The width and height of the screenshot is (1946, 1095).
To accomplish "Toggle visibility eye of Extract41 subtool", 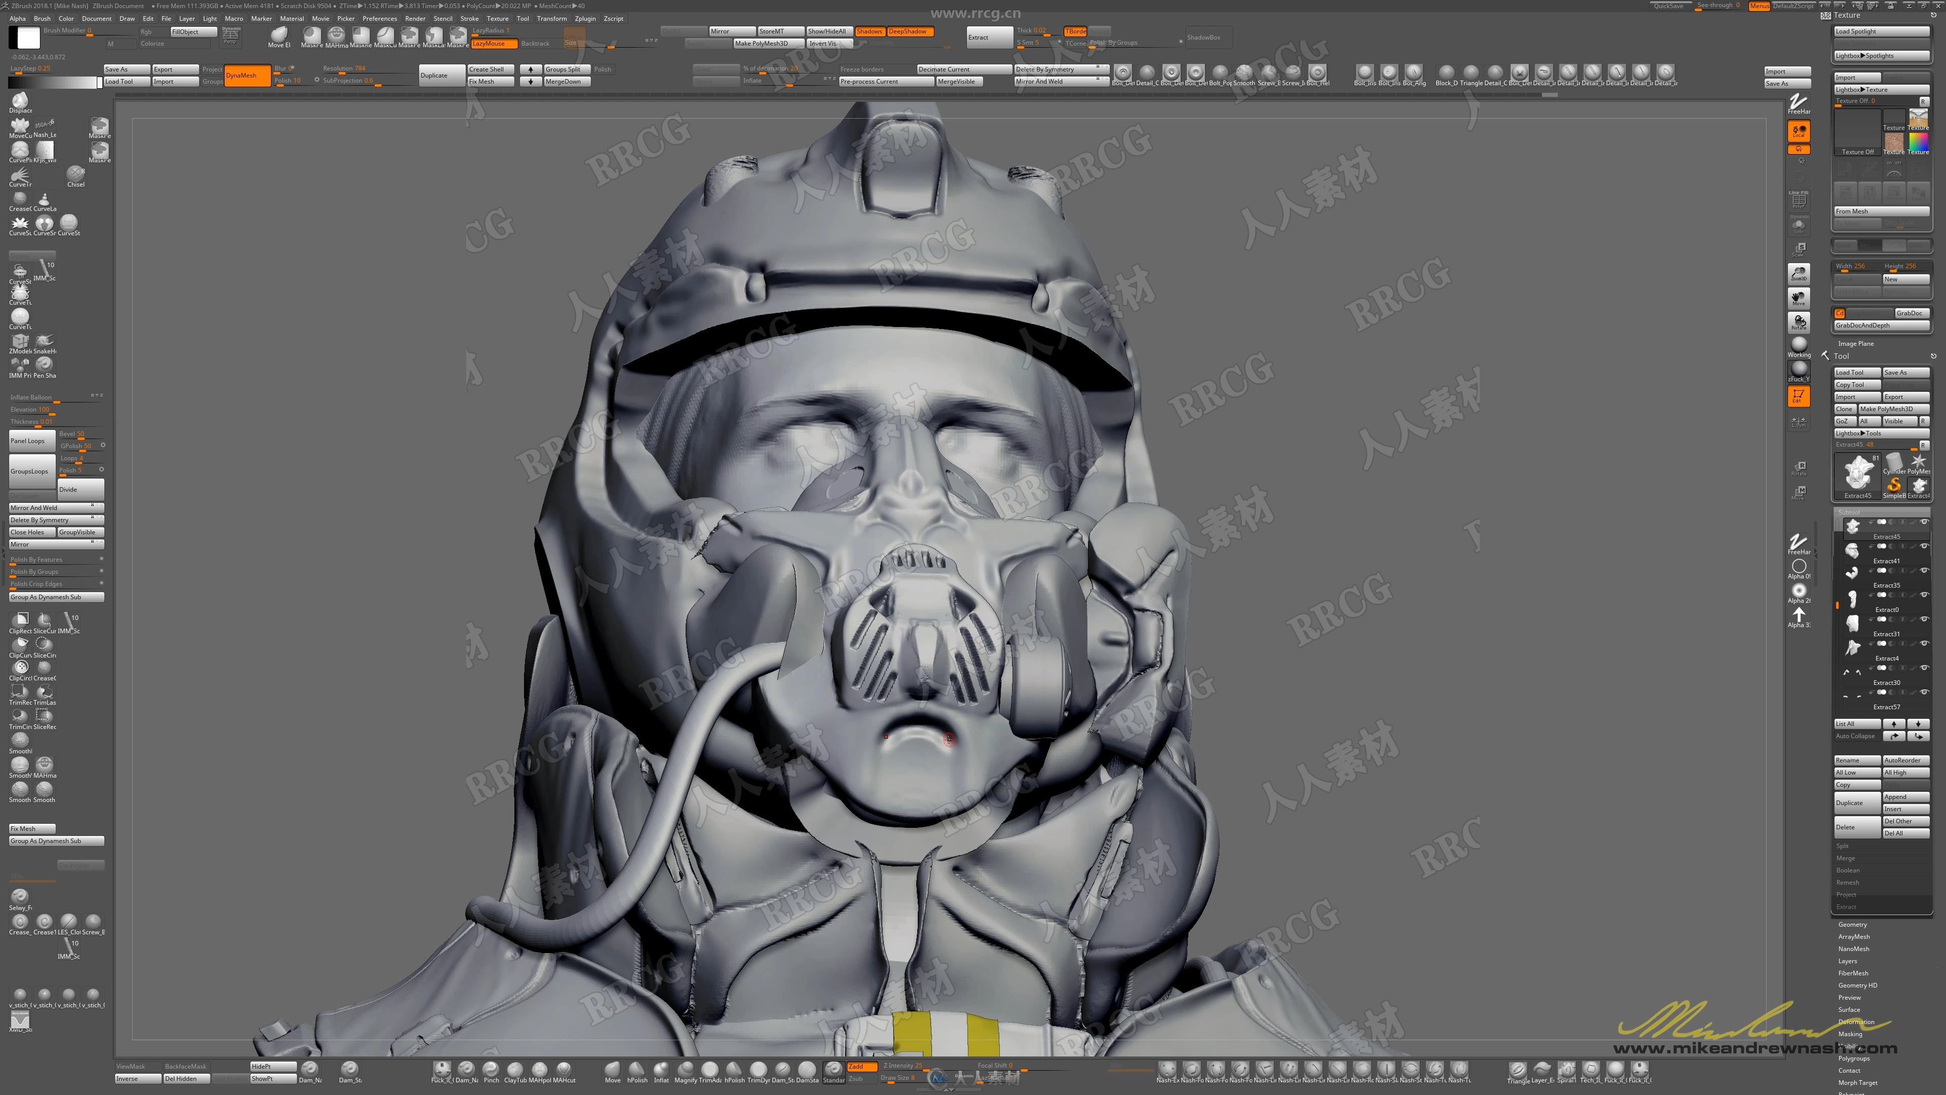I will (x=1924, y=546).
